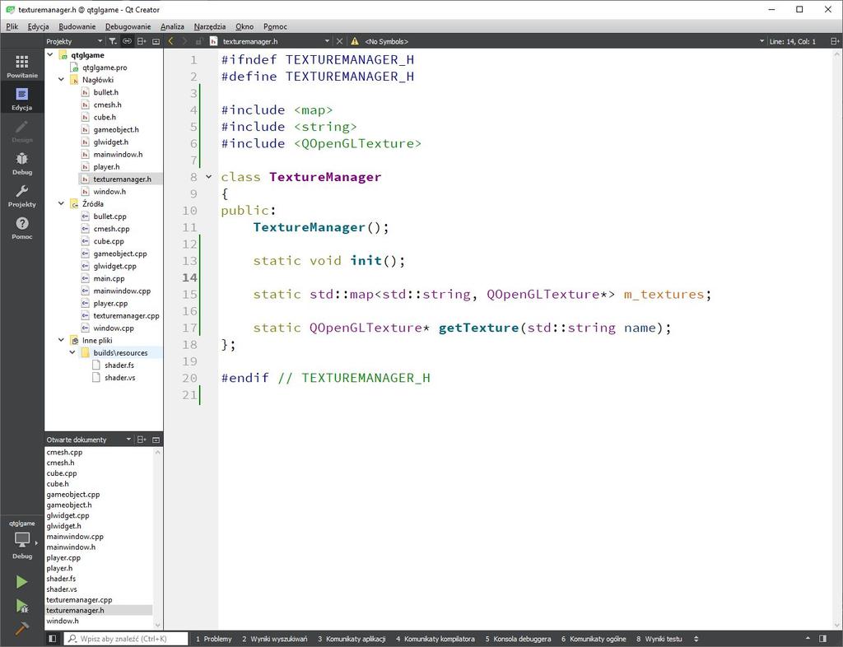
Task: Split the Projekty side panel
Action: pos(142,41)
